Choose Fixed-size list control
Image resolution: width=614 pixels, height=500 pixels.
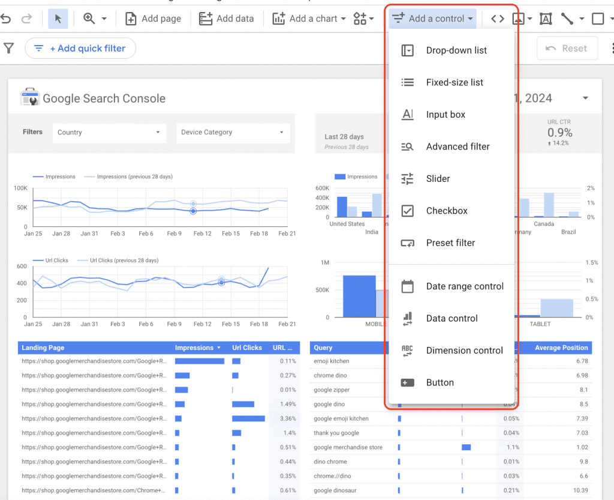[x=451, y=82]
